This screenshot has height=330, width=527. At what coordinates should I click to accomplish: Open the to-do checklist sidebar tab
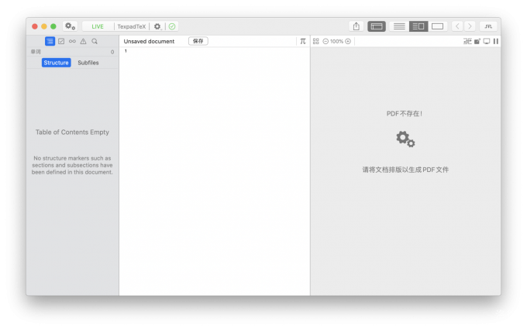click(x=61, y=41)
